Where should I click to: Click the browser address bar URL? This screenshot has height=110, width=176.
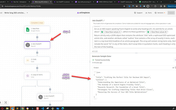coord(22,6)
